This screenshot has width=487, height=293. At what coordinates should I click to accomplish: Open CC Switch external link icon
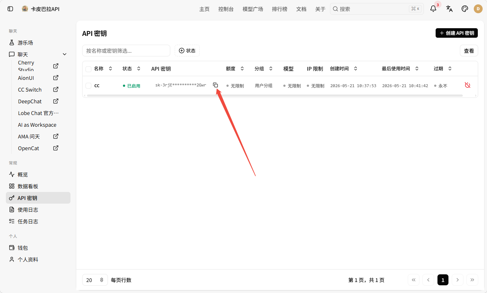coord(56,89)
